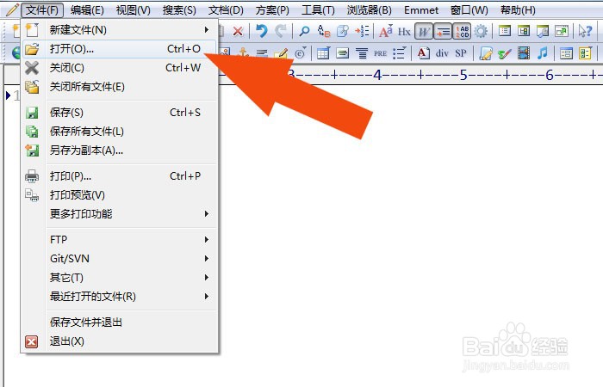This screenshot has width=603, height=387.
Task: Select 保存所有文件(L) menu entry
Action: click(119, 132)
